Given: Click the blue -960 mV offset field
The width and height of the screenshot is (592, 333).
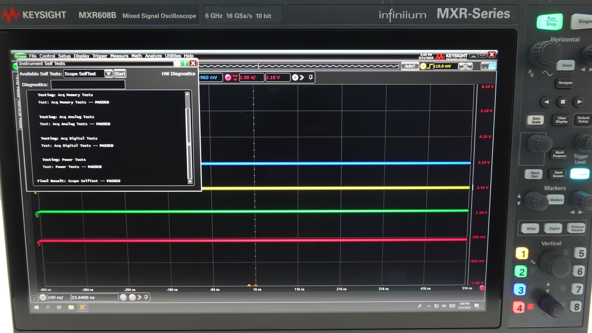Looking at the screenshot, I should point(210,77).
